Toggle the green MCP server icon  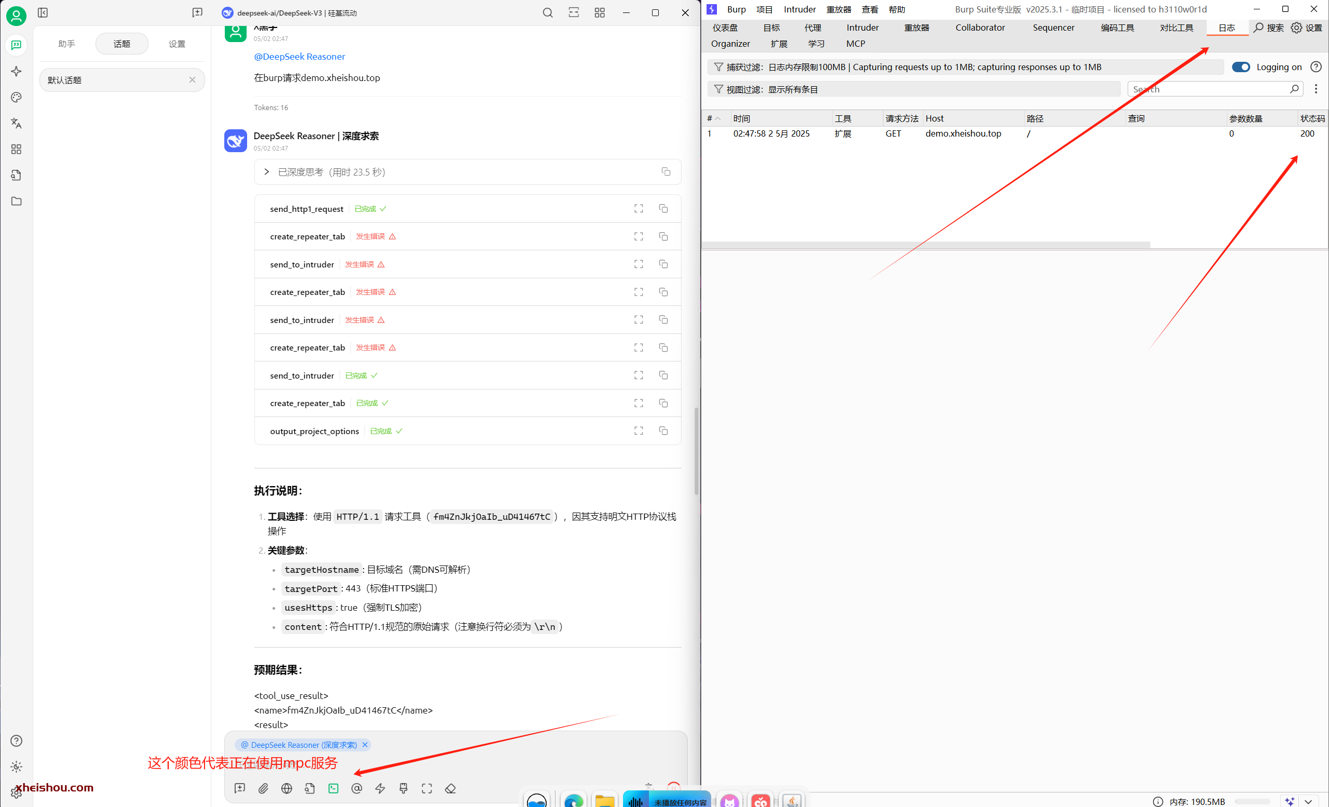pyautogui.click(x=333, y=789)
